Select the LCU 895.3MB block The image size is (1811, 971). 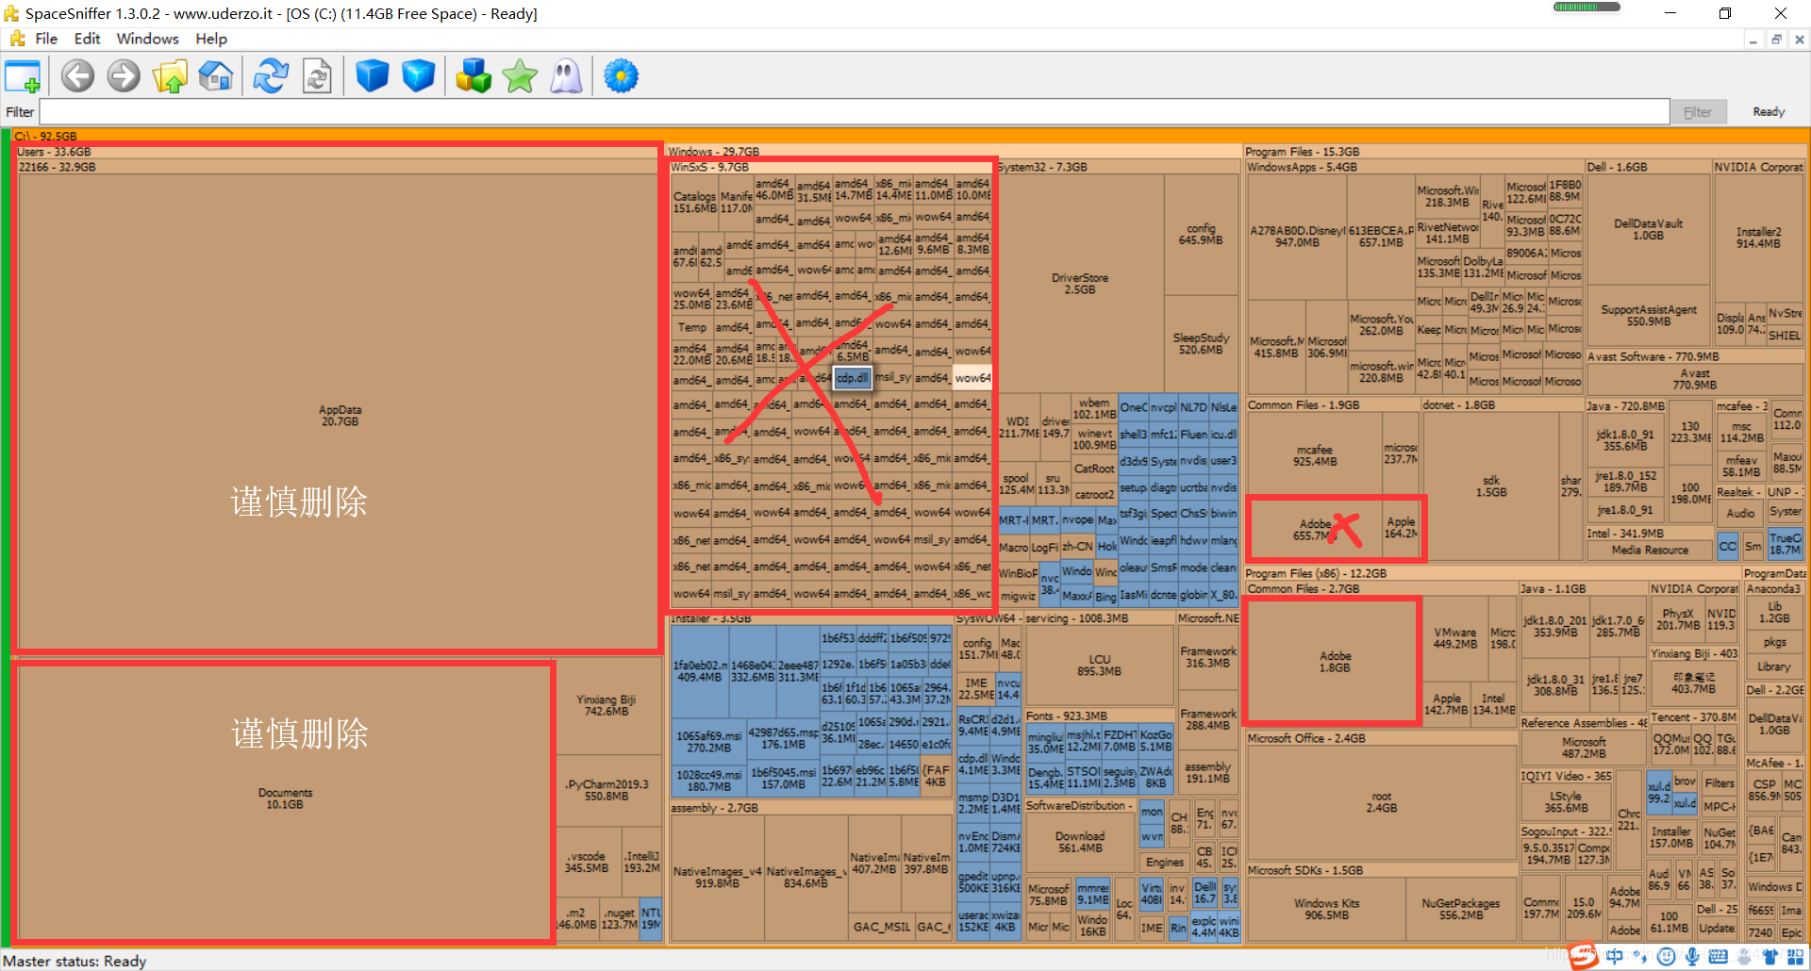coord(1099,666)
